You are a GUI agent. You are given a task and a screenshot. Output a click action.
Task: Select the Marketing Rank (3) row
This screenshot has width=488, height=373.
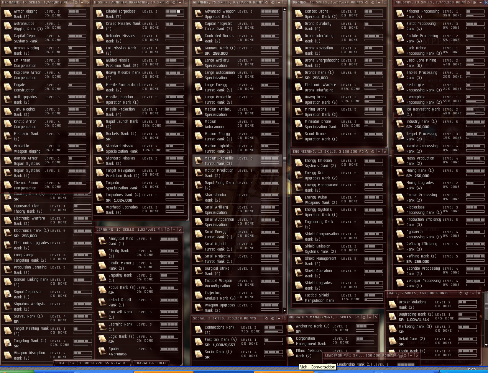(432, 329)
